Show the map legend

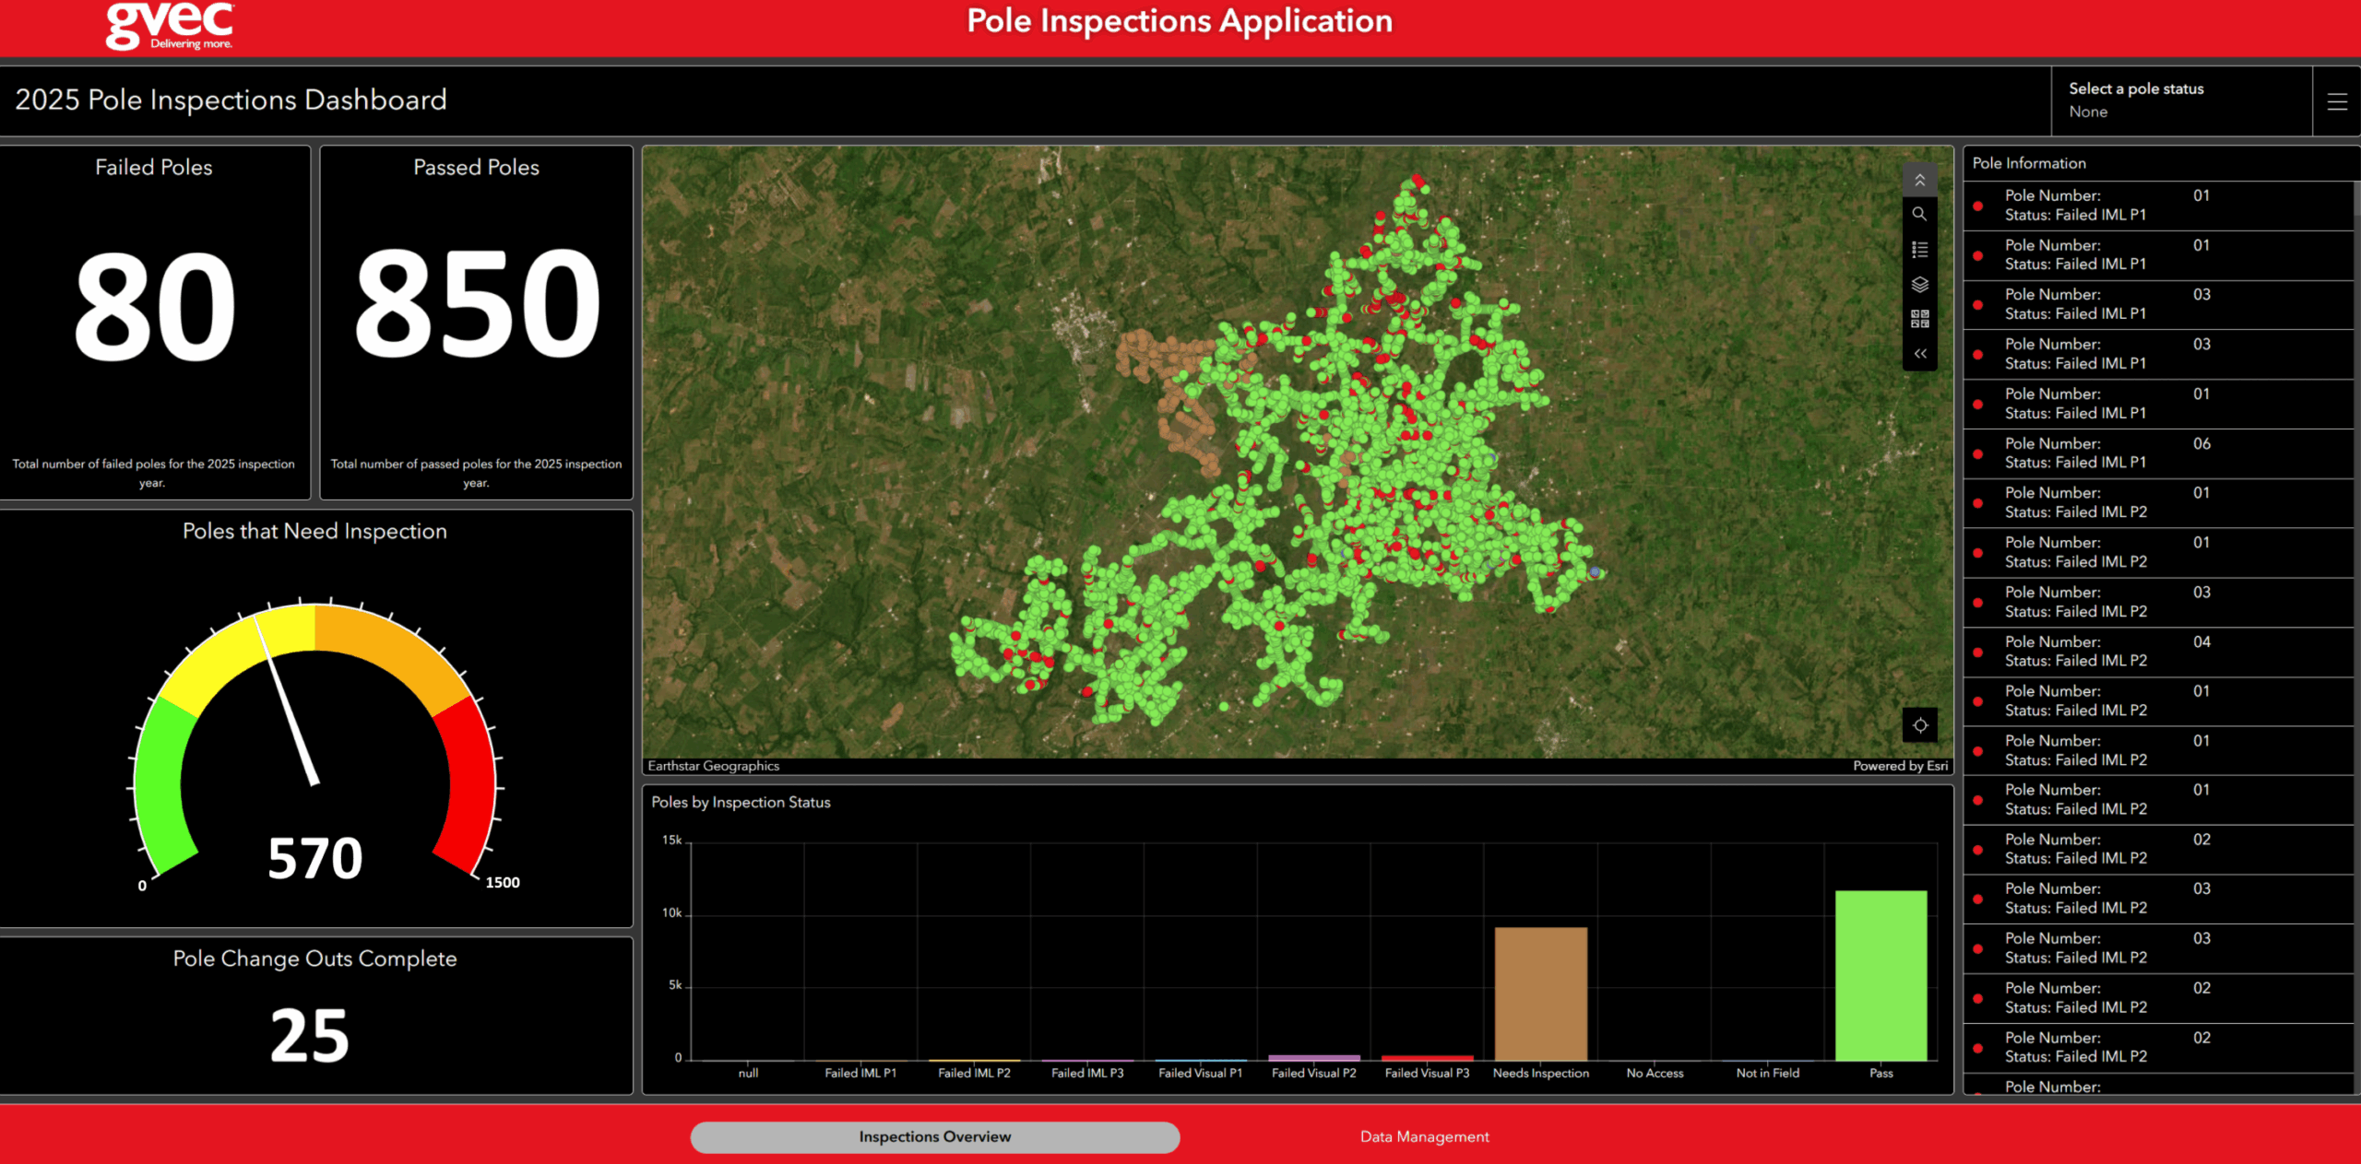(1919, 250)
